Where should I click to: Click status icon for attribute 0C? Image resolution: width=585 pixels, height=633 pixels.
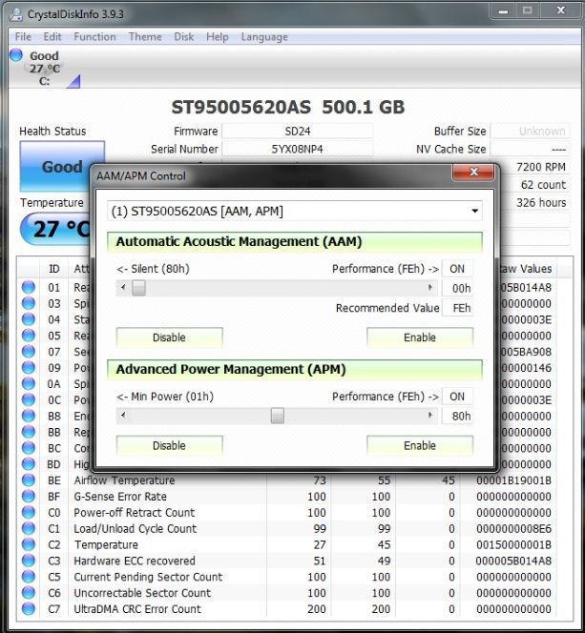click(x=29, y=399)
